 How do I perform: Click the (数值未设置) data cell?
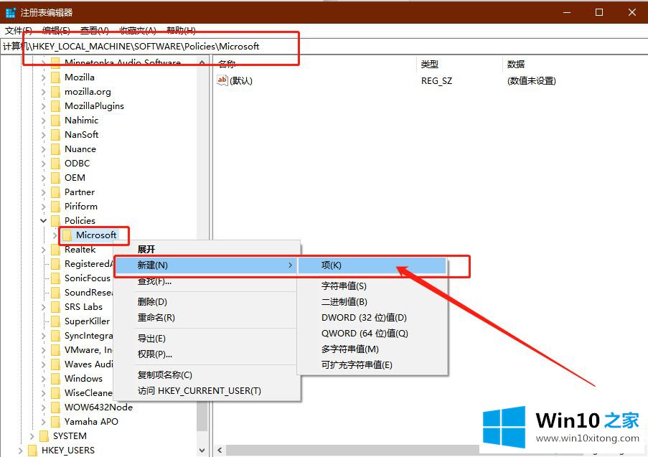click(x=532, y=80)
